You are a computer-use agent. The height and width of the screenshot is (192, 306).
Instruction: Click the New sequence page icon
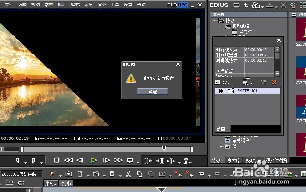click(80, 174)
